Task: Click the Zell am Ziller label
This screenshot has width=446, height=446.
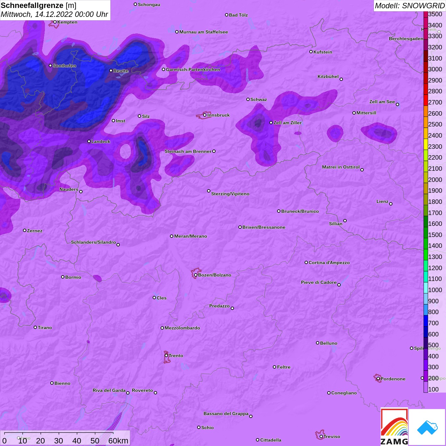Action: 288,123
